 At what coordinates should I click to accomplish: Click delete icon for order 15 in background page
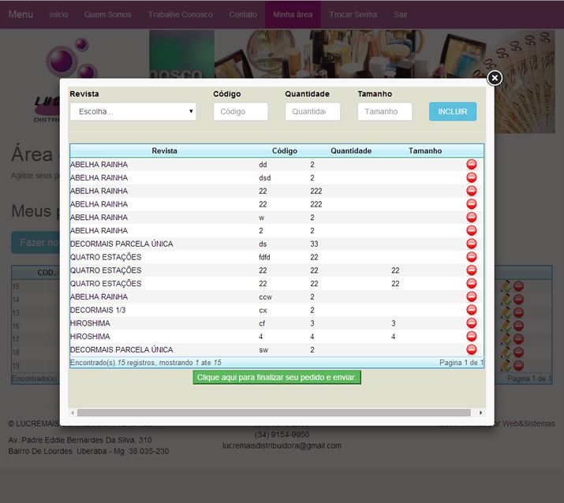tap(518, 286)
